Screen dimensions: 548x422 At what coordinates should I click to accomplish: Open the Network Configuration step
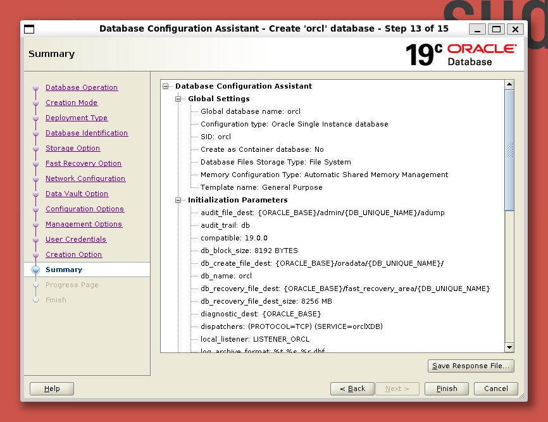(x=85, y=178)
